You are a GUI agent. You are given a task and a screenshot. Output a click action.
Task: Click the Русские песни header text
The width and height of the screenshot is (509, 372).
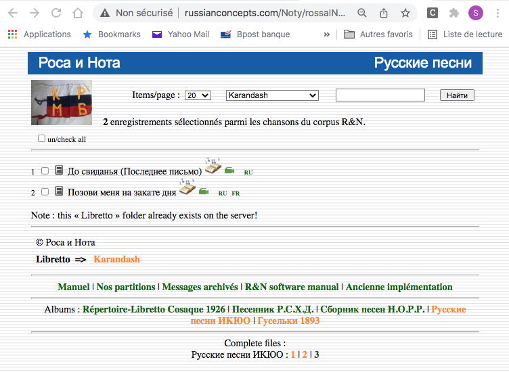coord(423,63)
